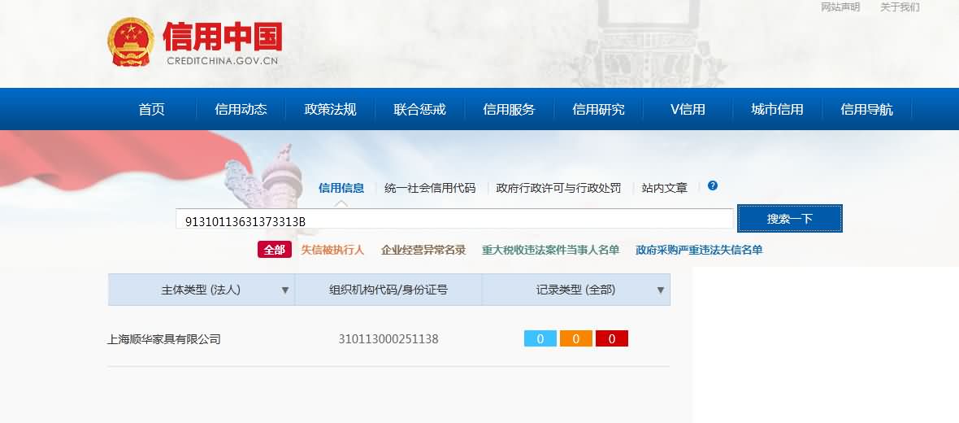The image size is (959, 423).
Task: Open the V信用 navigation item
Action: pyautogui.click(x=688, y=110)
